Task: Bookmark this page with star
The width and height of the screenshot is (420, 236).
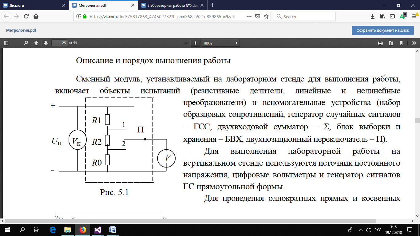Action: 266,17
